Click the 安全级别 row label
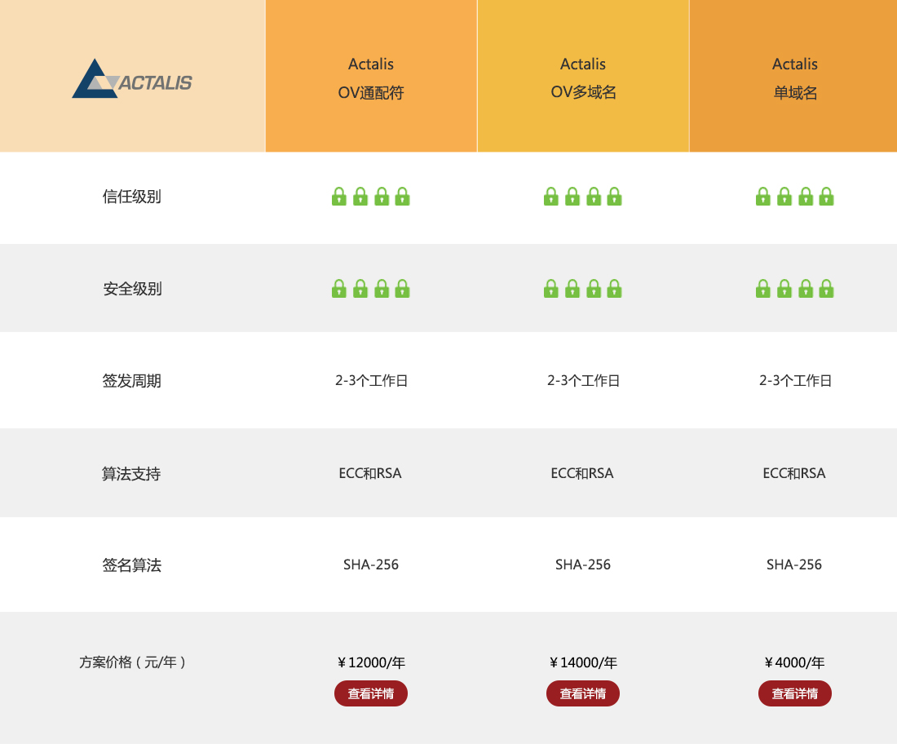Screen dimensions: 897x744 coord(132,289)
